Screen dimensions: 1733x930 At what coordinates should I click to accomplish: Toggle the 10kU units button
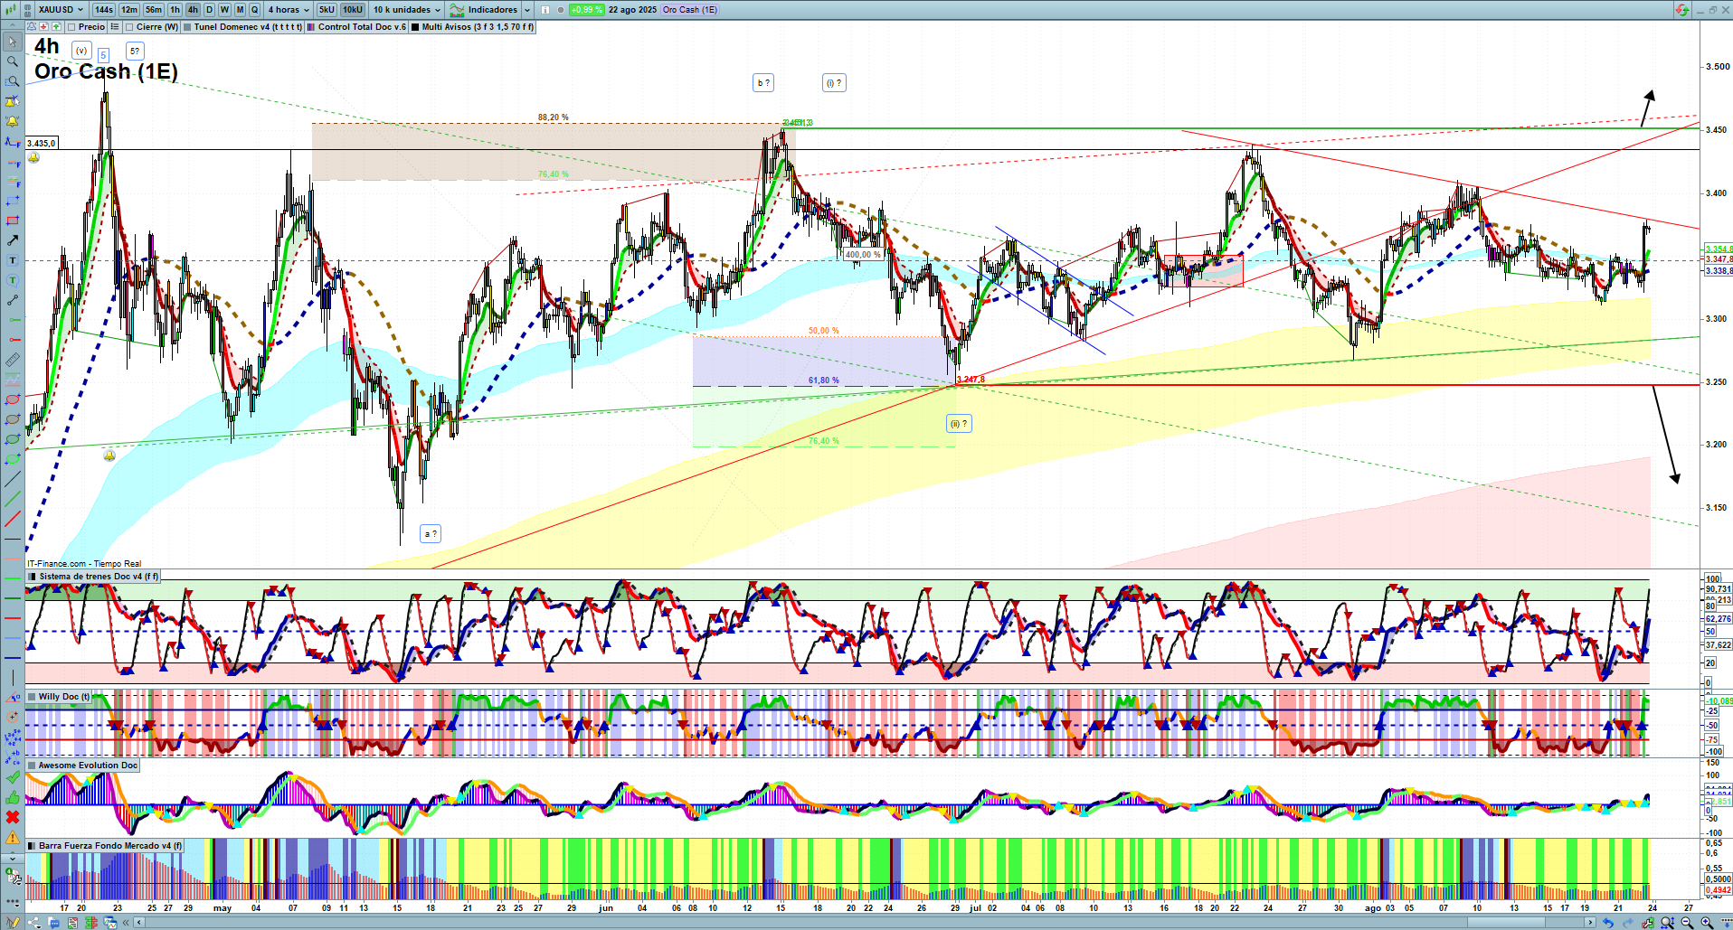pyautogui.click(x=352, y=10)
